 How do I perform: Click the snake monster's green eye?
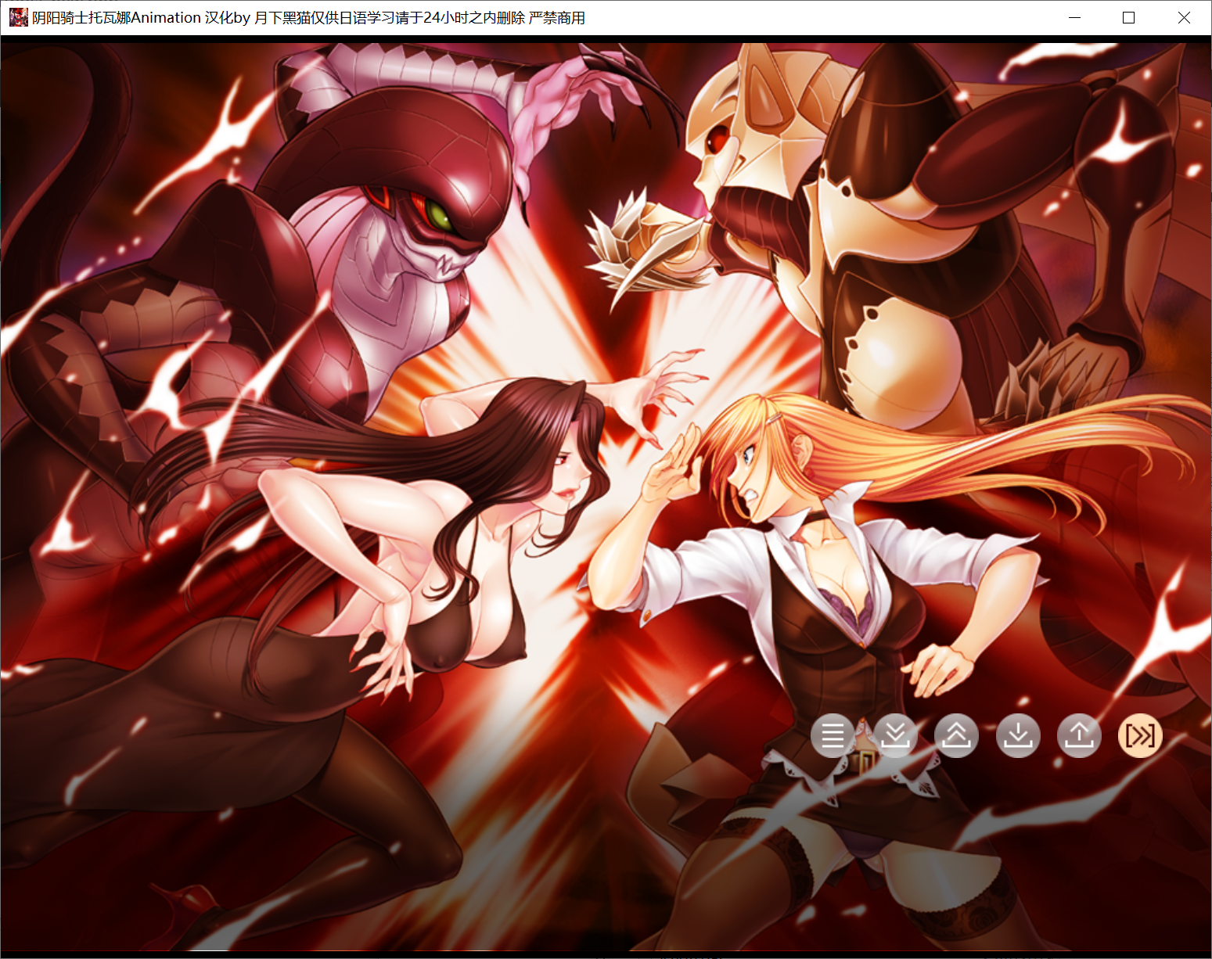(x=440, y=216)
